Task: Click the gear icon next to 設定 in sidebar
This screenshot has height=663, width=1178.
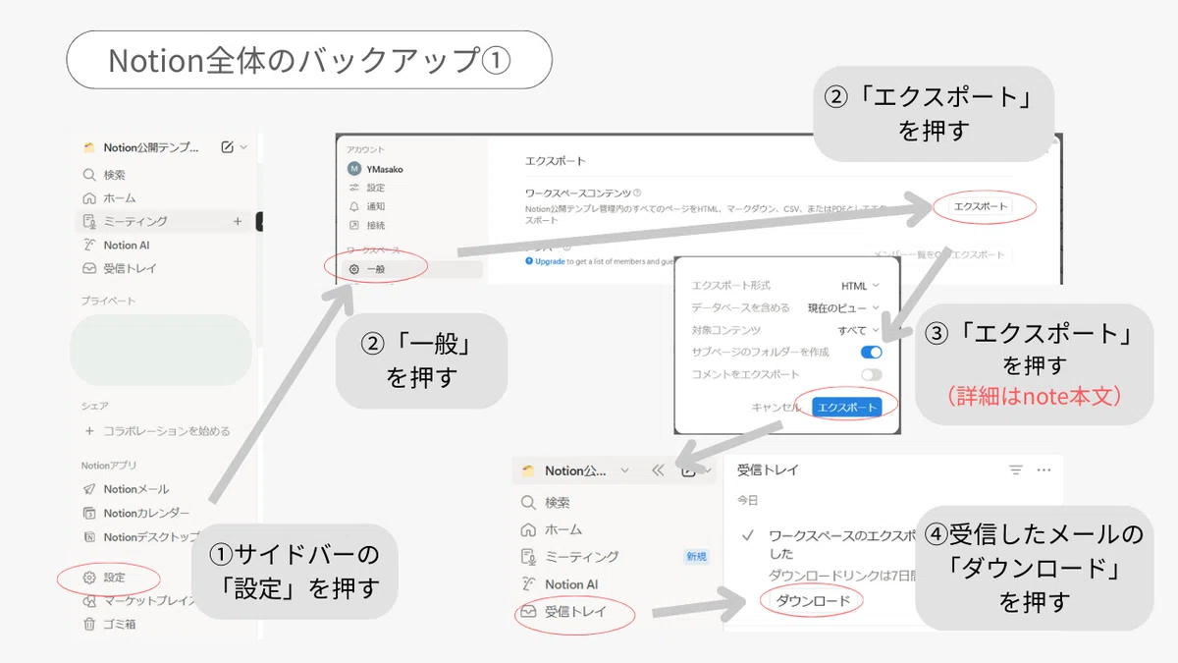Action: (x=89, y=578)
